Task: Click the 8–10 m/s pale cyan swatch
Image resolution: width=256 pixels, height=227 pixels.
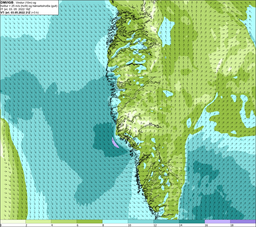Action: pyautogui.click(x=115, y=221)
